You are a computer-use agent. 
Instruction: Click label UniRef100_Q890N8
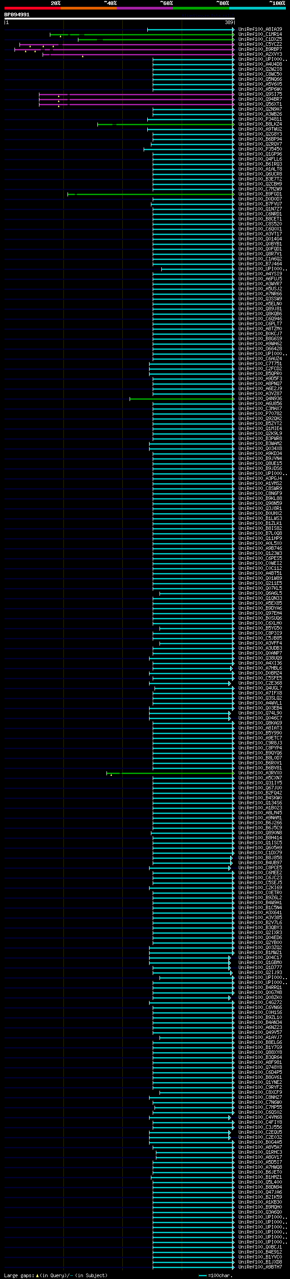[x=260, y=833]
